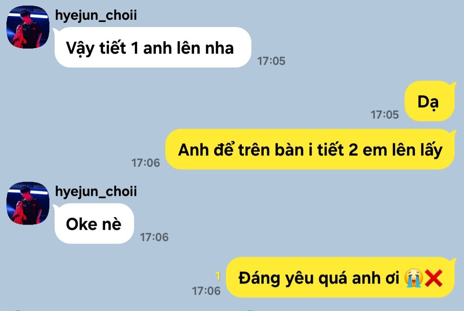This screenshot has height=311, width=464.
Task: Click the pointed tail of the 'Dạ' bubble
Action: click(452, 85)
